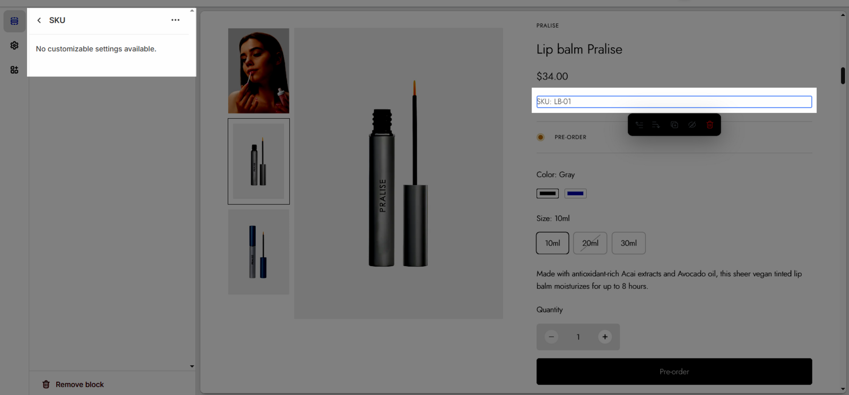
Task: Decrease quantity with minus button
Action: coord(552,337)
